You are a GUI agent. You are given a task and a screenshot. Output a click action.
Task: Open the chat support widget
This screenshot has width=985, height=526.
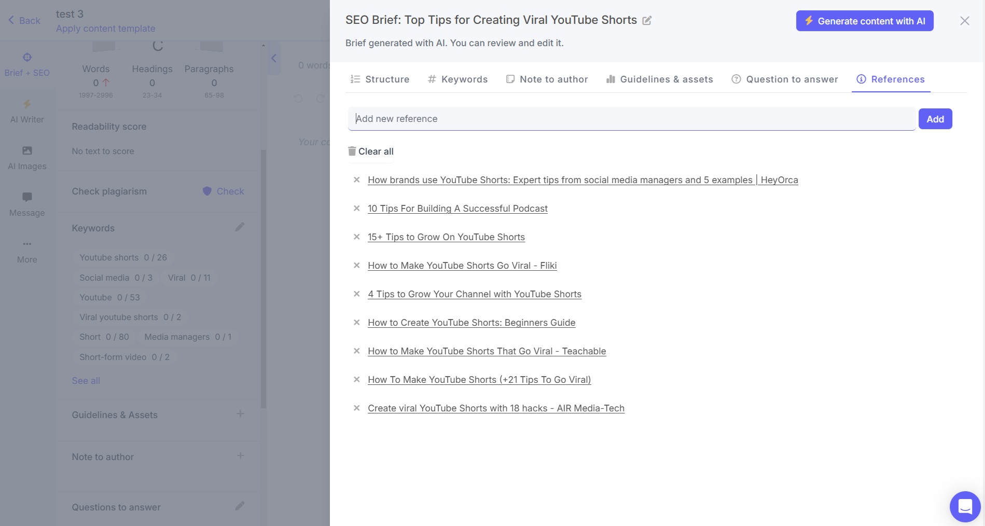coord(965,506)
